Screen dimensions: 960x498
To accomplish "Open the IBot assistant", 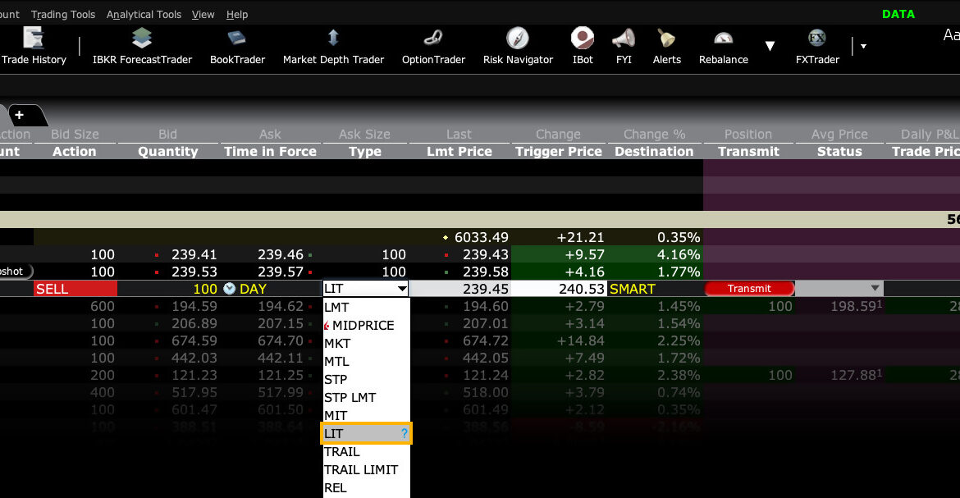I will pyautogui.click(x=583, y=46).
